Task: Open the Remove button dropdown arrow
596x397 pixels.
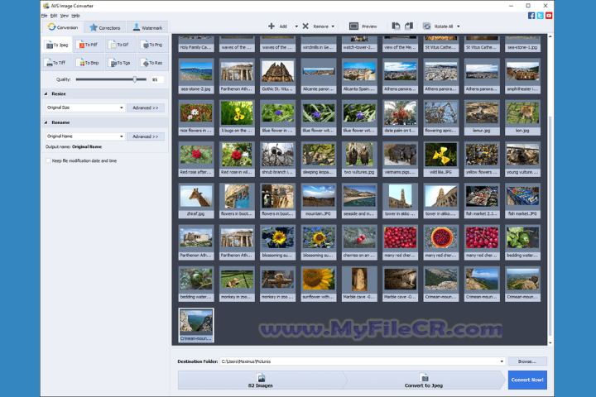Action: click(333, 26)
